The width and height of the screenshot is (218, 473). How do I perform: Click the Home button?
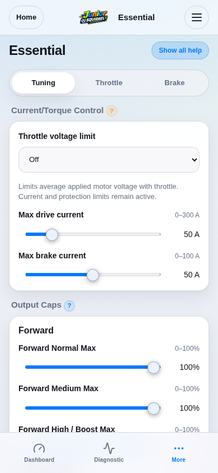pos(26,17)
